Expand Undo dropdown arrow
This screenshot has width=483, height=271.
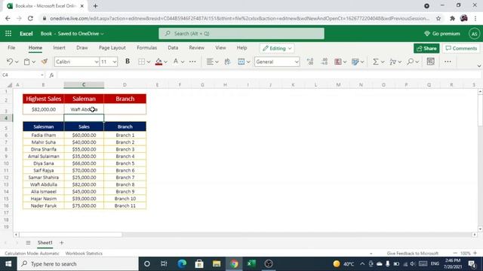(17, 62)
